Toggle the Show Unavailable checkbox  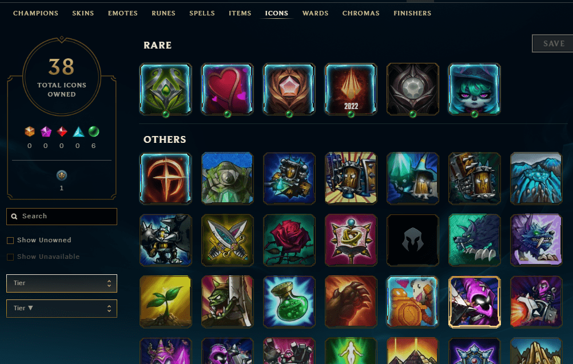click(x=10, y=257)
